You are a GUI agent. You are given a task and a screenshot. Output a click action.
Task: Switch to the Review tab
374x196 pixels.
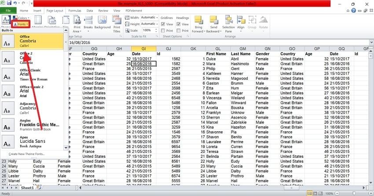click(x=103, y=11)
